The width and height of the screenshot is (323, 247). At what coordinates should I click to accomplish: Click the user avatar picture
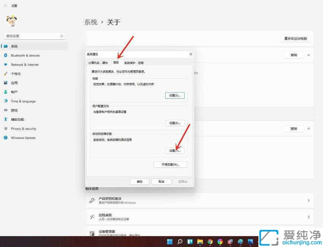[x=12, y=20]
